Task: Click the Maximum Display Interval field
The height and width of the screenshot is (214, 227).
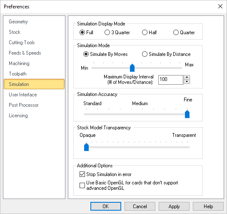Action: tap(171, 80)
